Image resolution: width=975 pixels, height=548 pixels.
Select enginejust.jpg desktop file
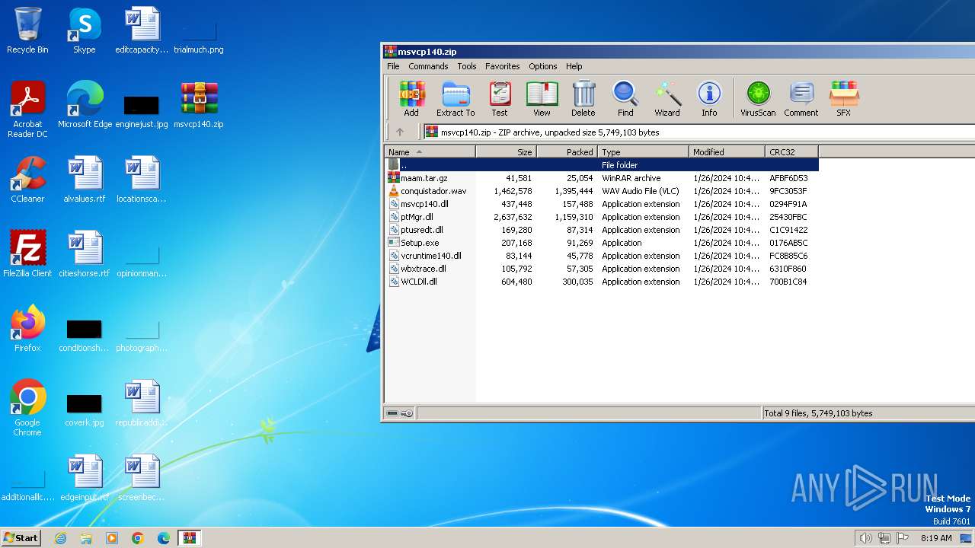pos(142,113)
